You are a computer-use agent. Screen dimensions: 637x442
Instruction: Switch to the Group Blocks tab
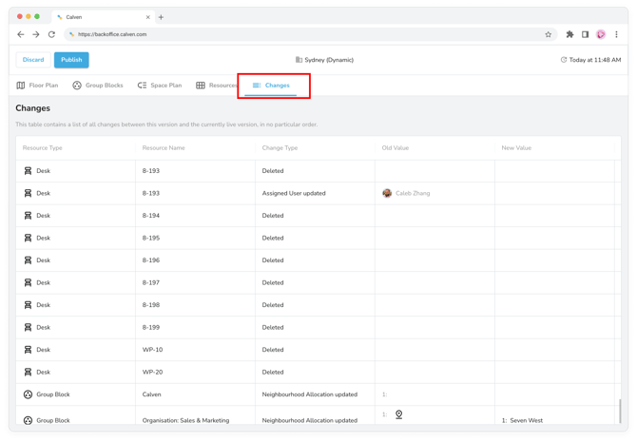click(98, 86)
